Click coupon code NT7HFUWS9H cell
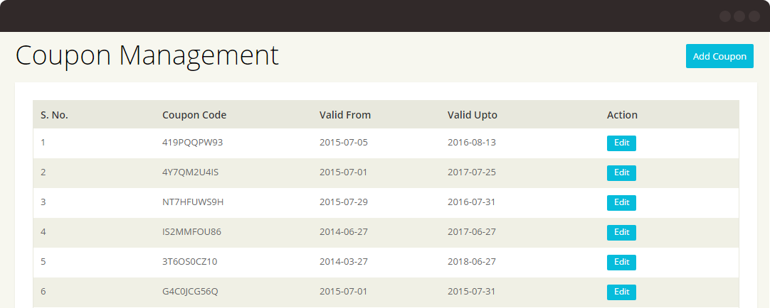Screen dimensions: 770x308 pyautogui.click(x=193, y=202)
